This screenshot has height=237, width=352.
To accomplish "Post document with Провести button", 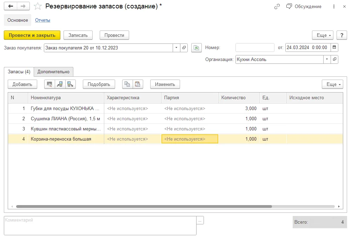I will pos(114,35).
